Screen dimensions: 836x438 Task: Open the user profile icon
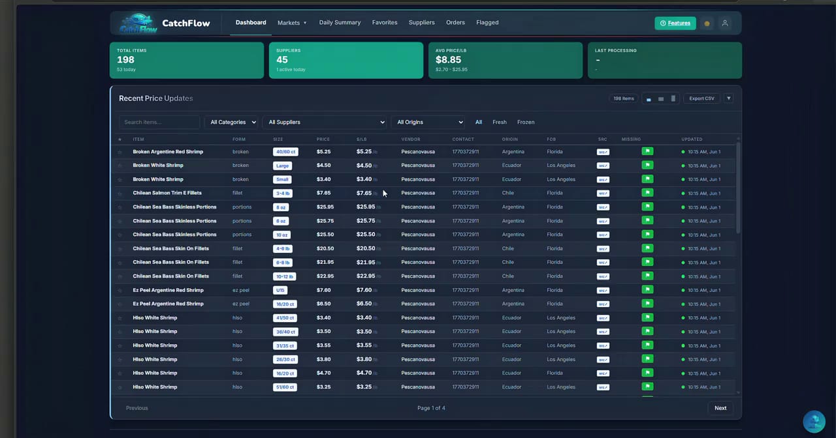(724, 23)
